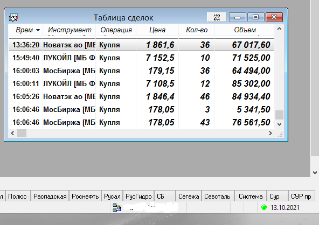Click the Объем column header

pos(245,30)
